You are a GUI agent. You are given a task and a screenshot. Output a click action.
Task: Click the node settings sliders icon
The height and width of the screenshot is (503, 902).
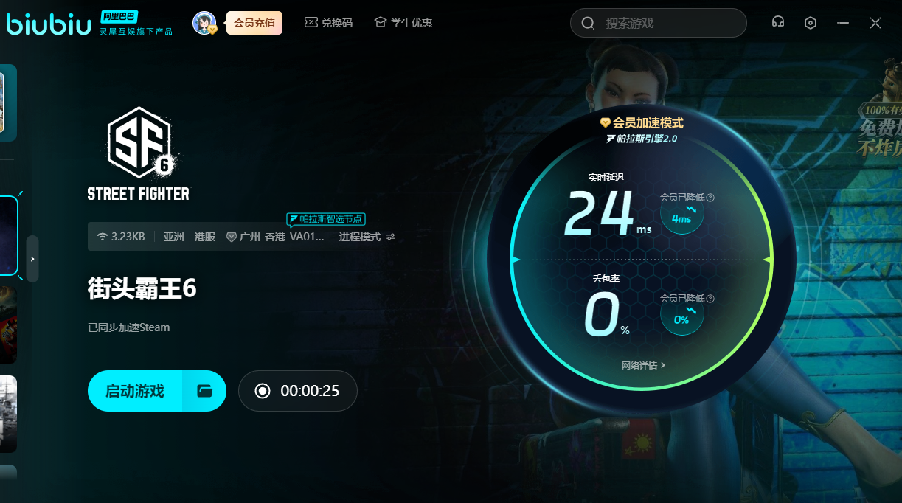[x=391, y=237]
